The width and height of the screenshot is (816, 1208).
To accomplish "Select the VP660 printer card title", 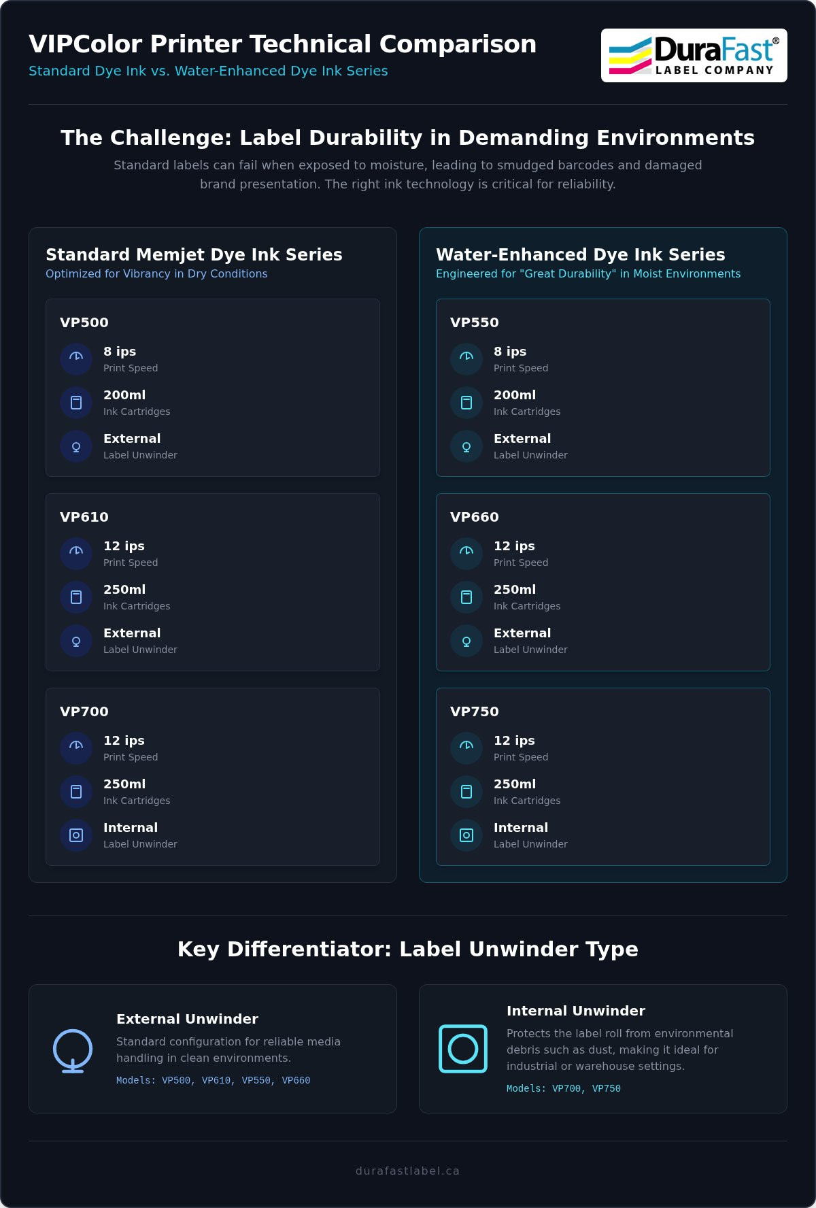I will pos(475,517).
